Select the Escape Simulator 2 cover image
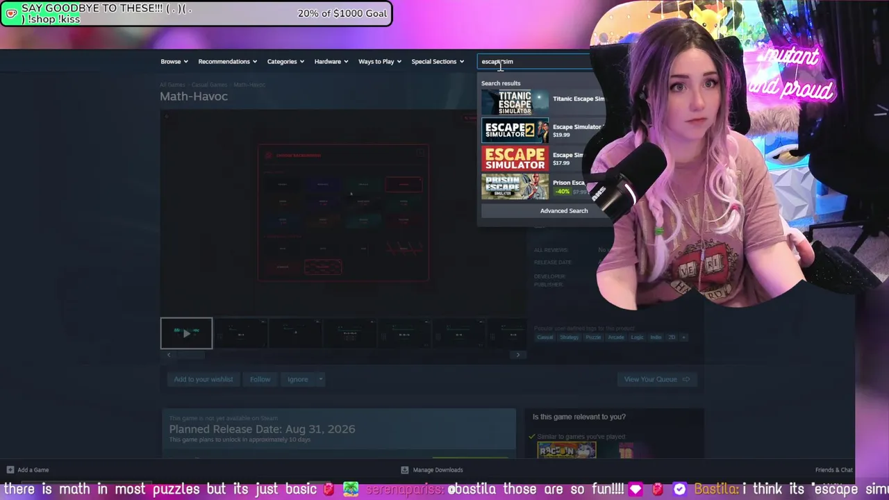Image resolution: width=889 pixels, height=500 pixels. coord(515,131)
